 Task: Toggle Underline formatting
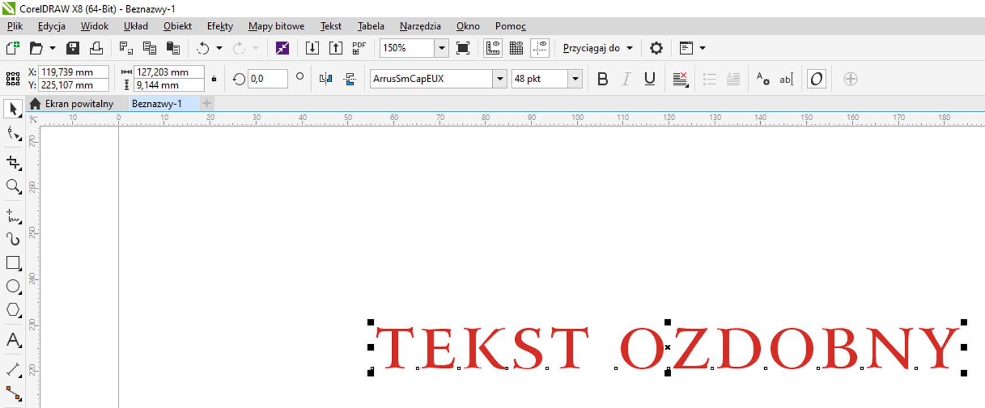pyautogui.click(x=650, y=79)
